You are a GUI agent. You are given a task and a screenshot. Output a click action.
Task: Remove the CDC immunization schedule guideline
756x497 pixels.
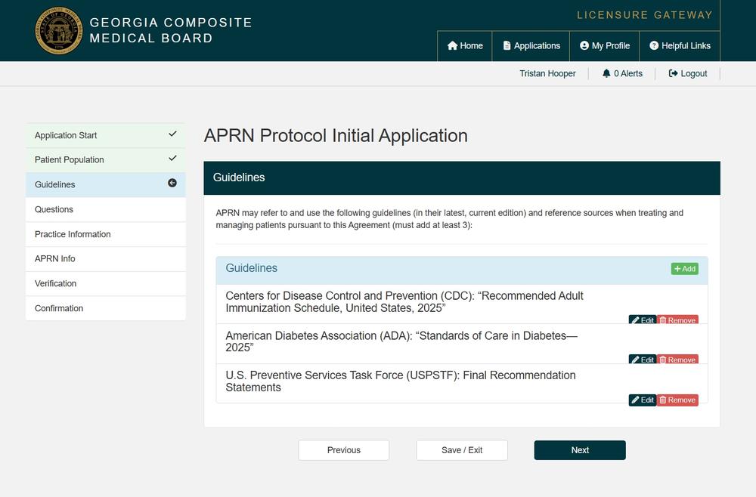[x=677, y=320]
